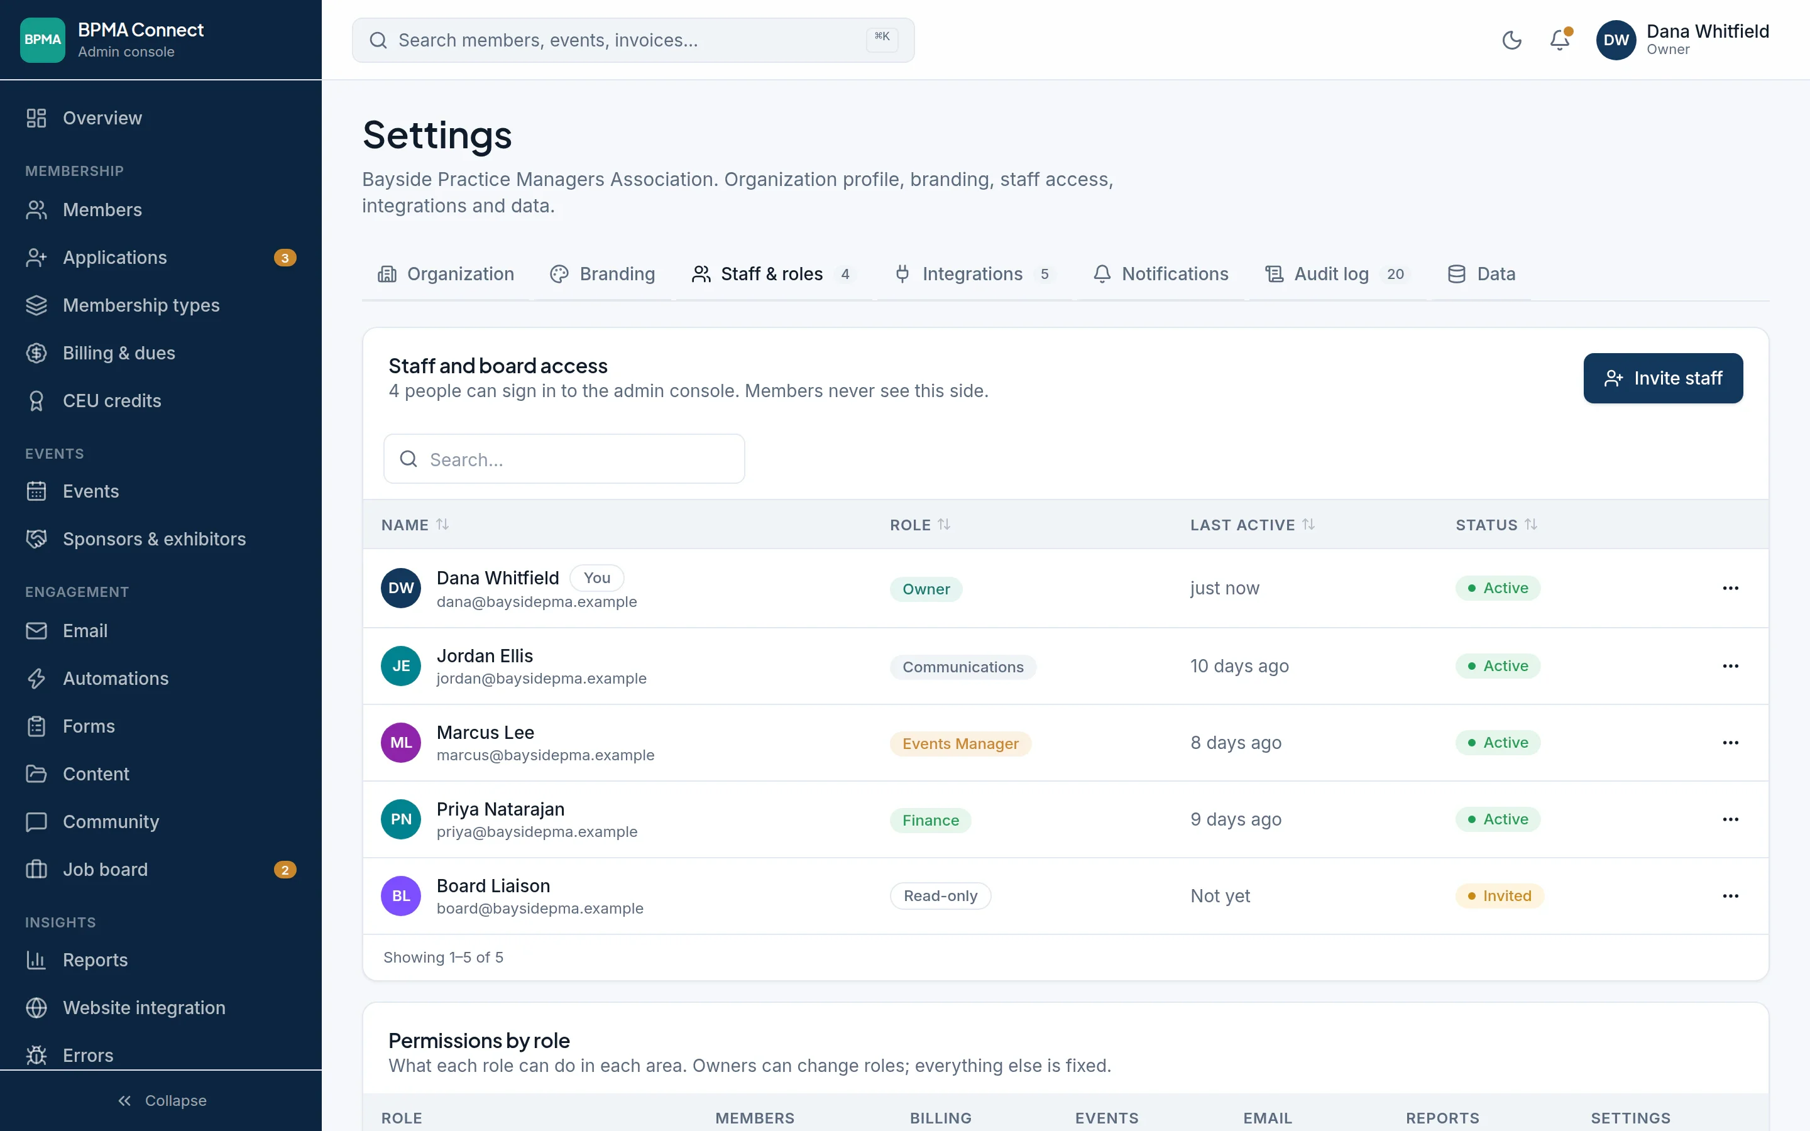Open the notifications bell in the header
Screen dimensions: 1810x1131
click(1559, 40)
